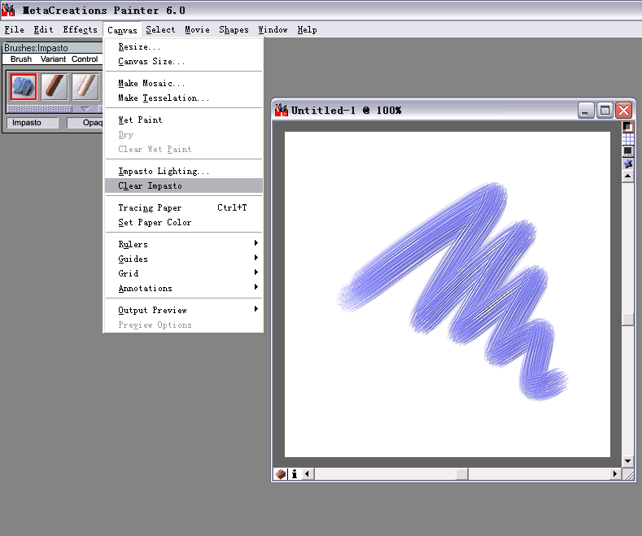
Task: Select Make Mosaic... menu item
Action: pyautogui.click(x=183, y=84)
